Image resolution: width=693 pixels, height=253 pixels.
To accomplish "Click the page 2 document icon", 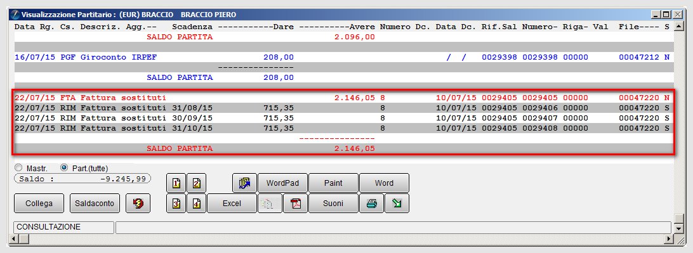I will (x=197, y=183).
